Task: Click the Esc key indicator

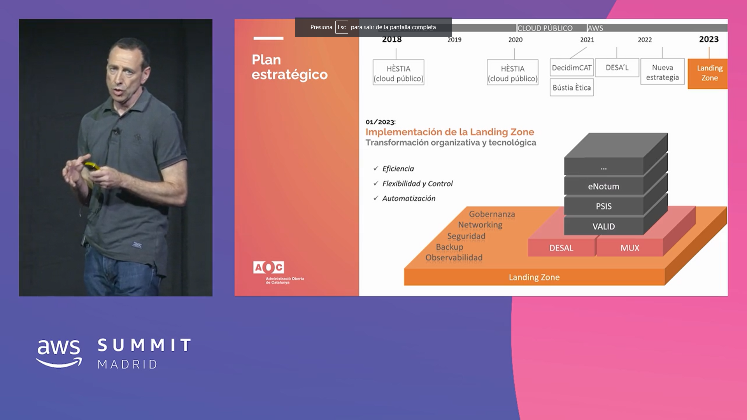Action: (x=342, y=27)
